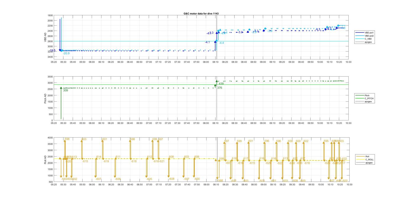Click the '3500' tick on Pitch AD axis
414x204 pixels.
click(50, 77)
